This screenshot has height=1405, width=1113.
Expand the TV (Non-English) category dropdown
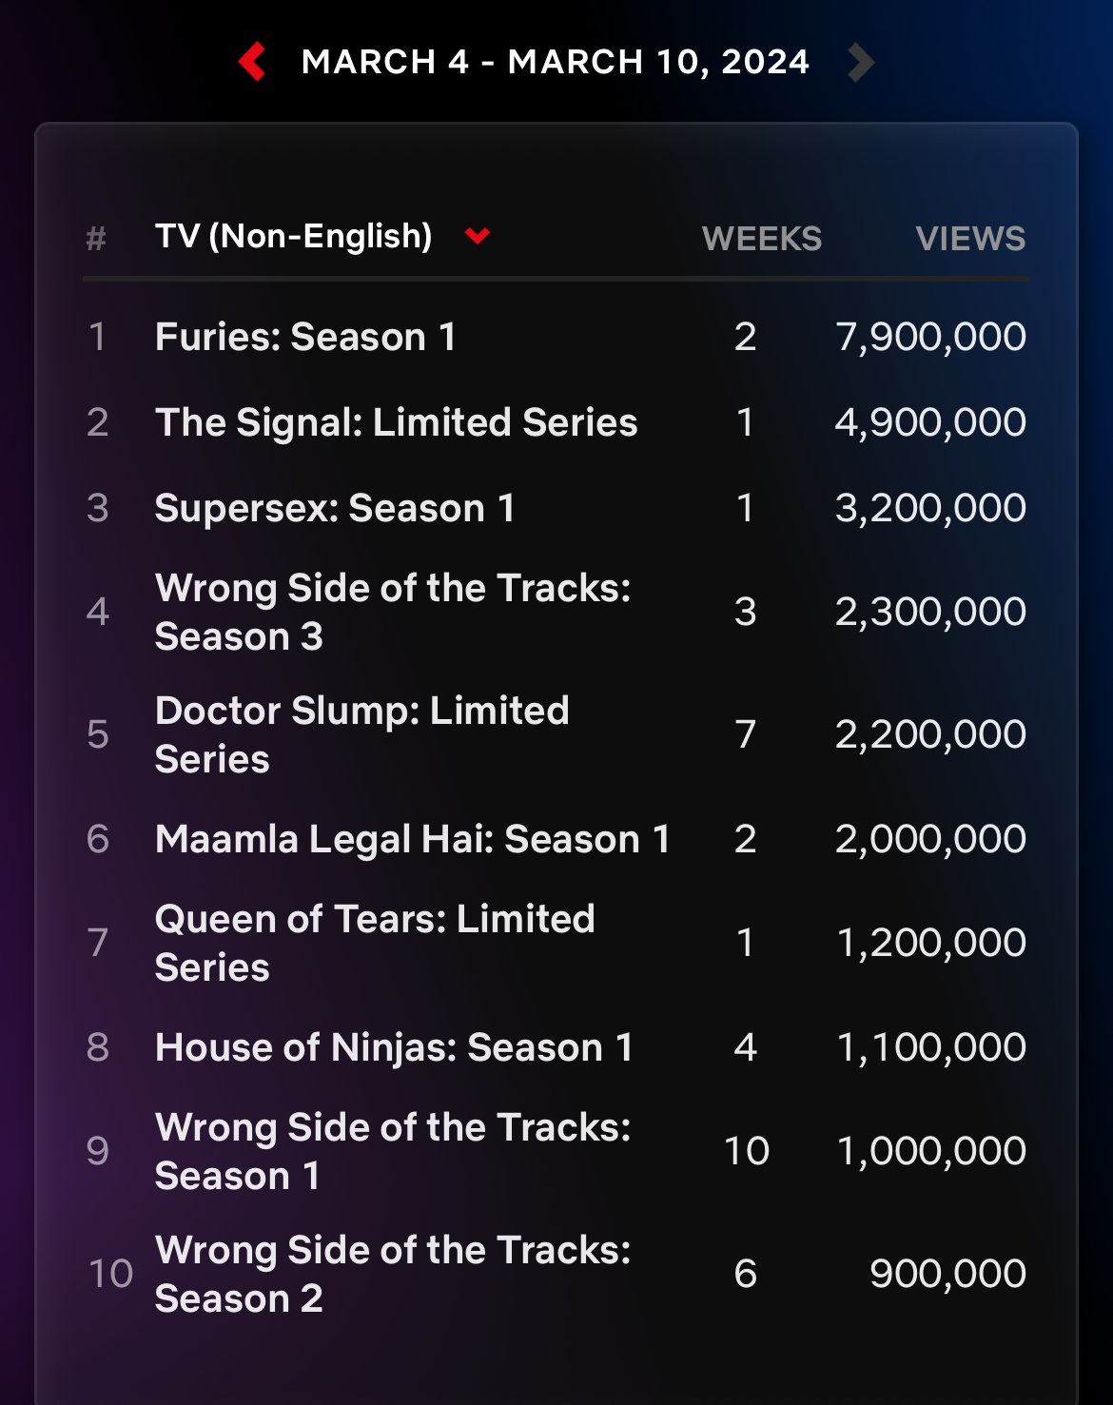[x=294, y=237]
